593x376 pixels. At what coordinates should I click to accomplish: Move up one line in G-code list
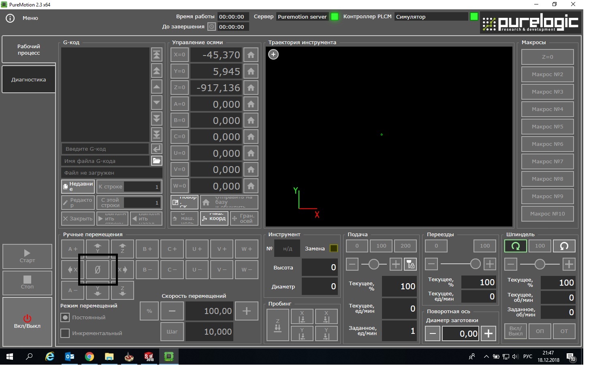click(x=157, y=87)
